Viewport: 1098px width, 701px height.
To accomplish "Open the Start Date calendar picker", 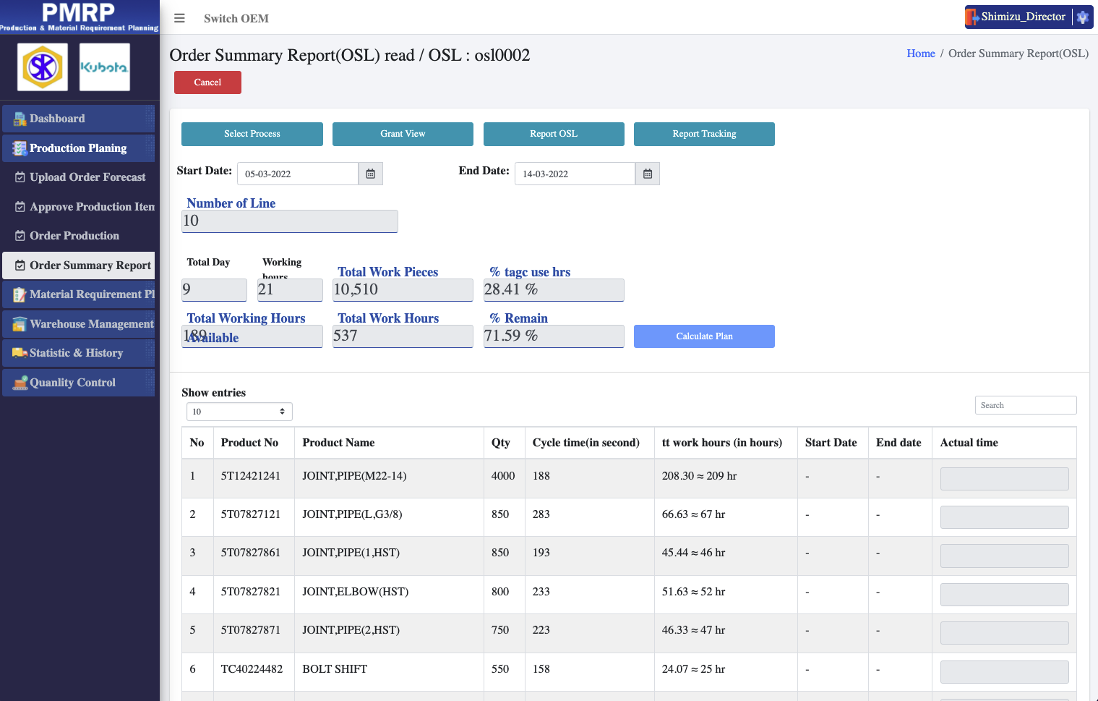I will point(370,174).
